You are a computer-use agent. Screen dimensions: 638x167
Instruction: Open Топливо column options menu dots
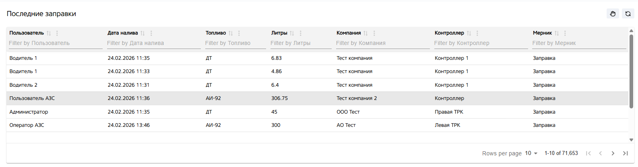(x=239, y=33)
